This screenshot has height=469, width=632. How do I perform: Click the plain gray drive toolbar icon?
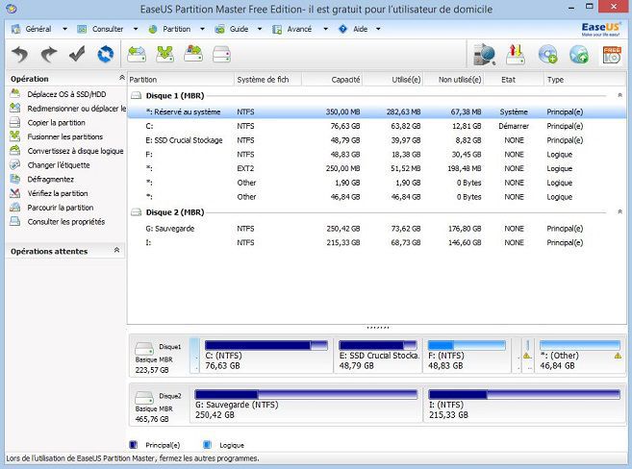pos(221,54)
